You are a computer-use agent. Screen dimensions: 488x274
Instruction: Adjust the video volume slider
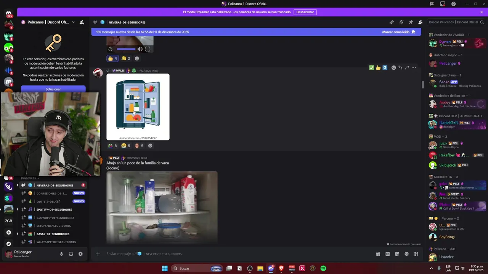(126, 49)
